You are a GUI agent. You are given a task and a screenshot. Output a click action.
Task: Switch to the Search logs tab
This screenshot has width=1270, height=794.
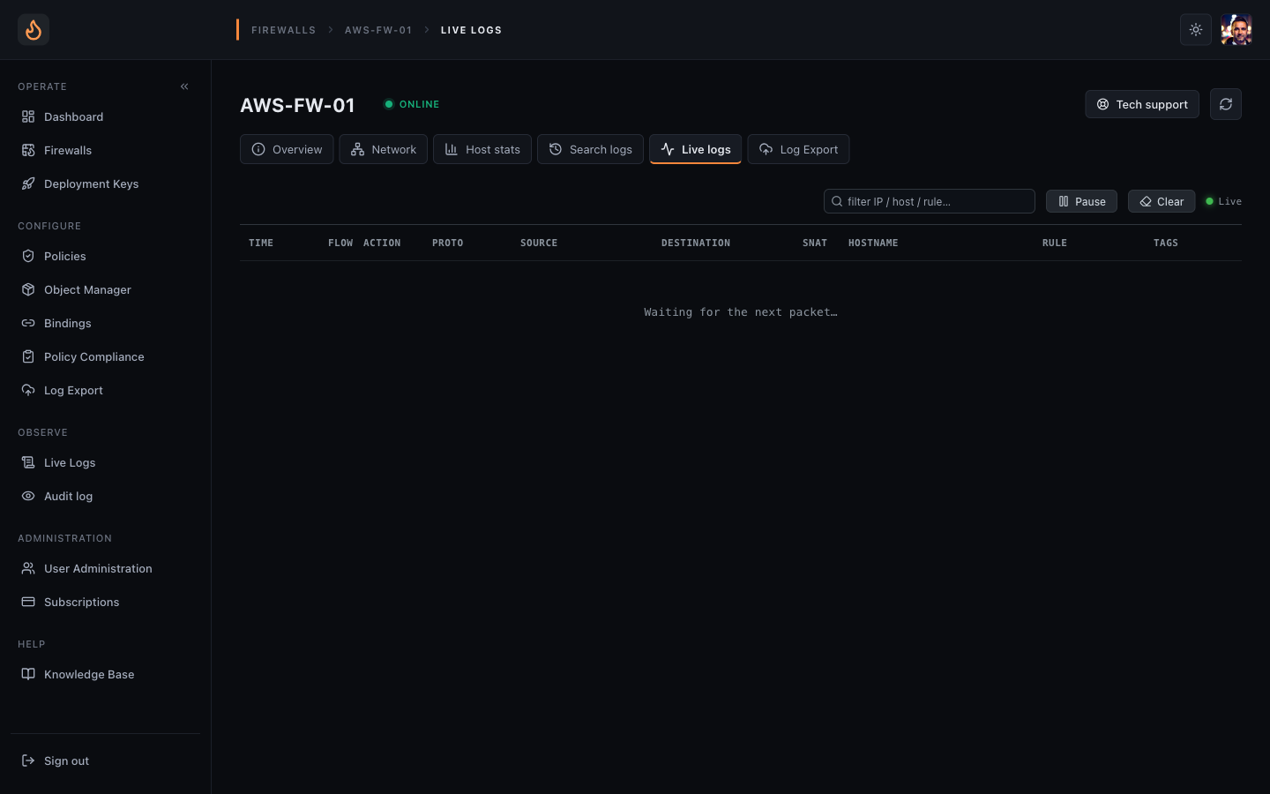point(590,149)
